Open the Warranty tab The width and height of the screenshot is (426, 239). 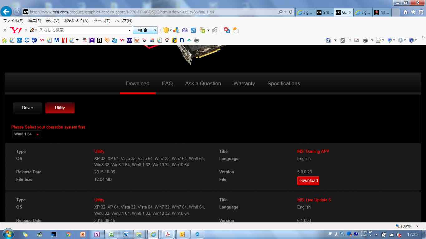point(244,83)
